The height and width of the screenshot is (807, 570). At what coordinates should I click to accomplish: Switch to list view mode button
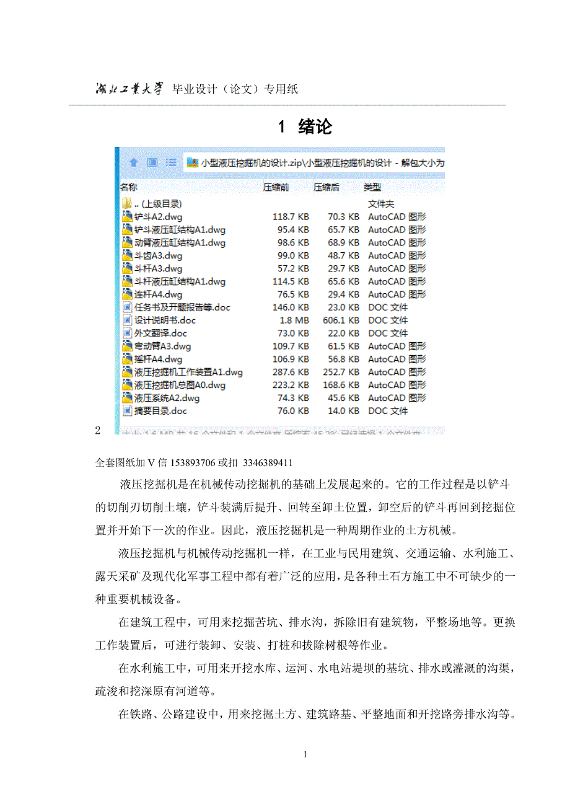click(x=172, y=162)
